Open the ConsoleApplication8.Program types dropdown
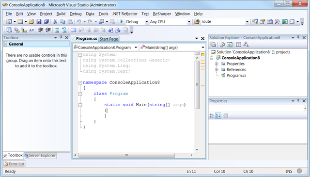This screenshot has height=177, width=310. pyautogui.click(x=136, y=48)
